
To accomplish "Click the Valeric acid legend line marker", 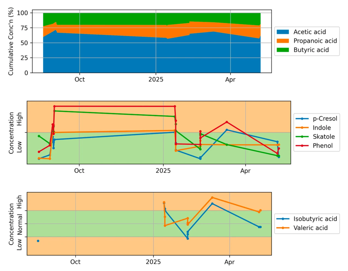I will click(x=283, y=228).
